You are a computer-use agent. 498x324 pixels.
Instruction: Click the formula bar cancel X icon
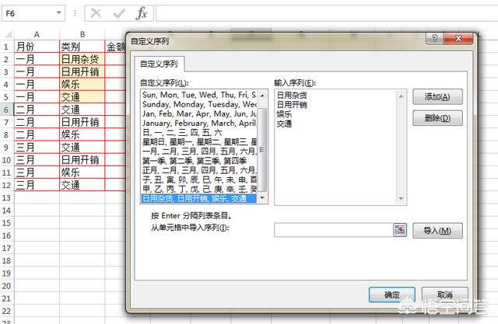[x=96, y=13]
